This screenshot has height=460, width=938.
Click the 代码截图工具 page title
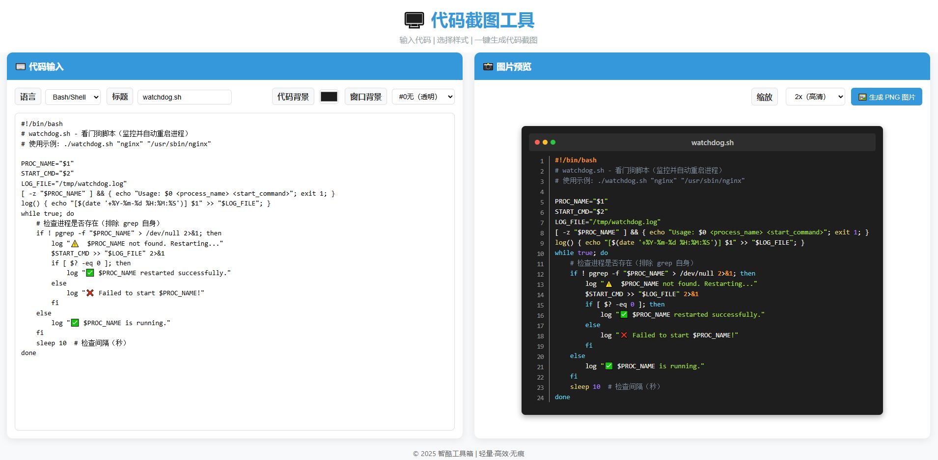pos(483,21)
